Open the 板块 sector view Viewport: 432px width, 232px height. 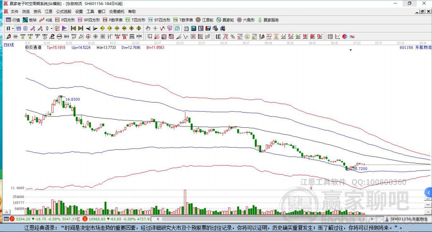(x=30, y=20)
